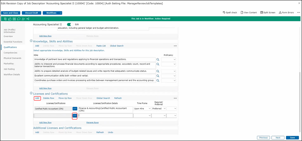Open Proficiency dropdown for first KSA row

pos(168,59)
